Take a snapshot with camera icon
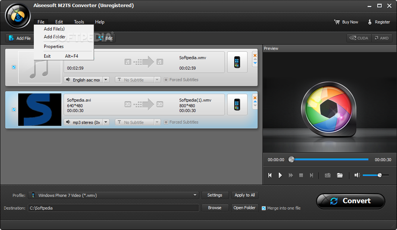 (327, 175)
